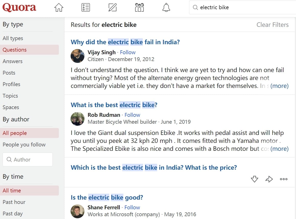The image size is (296, 219).
Task: Open Rob Rudman's profile picture
Action: [x=78, y=119]
